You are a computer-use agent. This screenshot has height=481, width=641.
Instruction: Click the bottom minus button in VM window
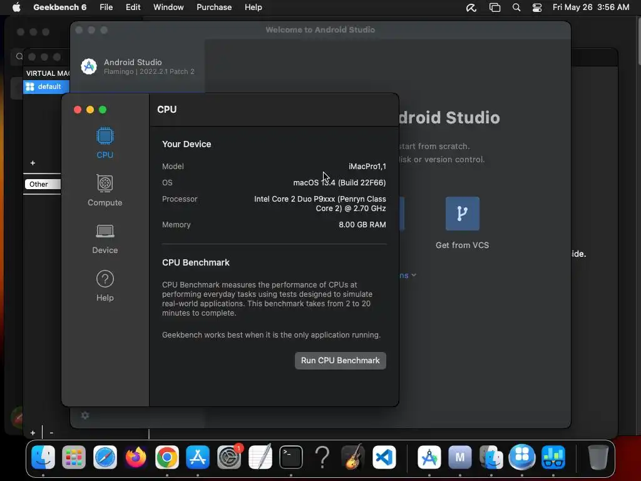pos(51,432)
